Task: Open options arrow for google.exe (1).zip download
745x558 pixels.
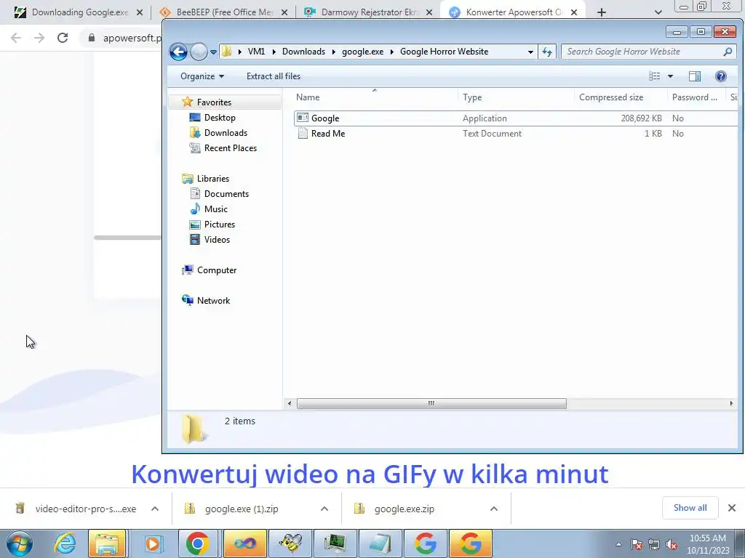Action: point(324,509)
